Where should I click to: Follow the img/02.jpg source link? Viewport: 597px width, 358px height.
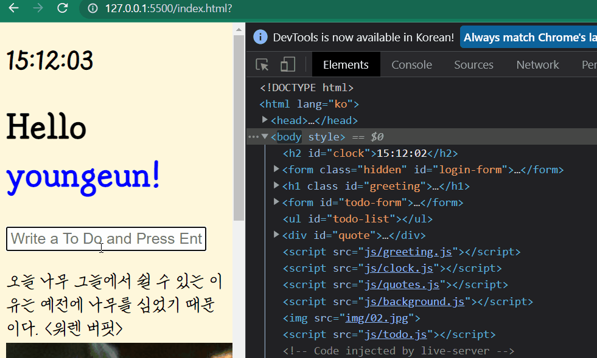[379, 318]
